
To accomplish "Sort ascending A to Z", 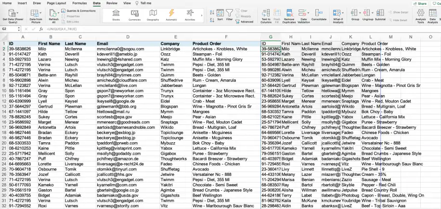I will (212, 12).
